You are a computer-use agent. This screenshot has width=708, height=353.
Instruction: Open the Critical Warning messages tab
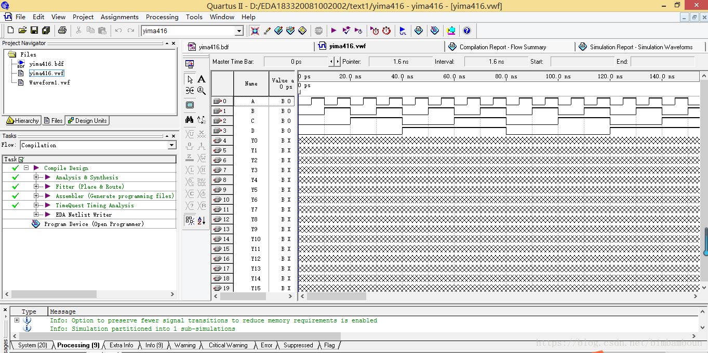(228, 345)
